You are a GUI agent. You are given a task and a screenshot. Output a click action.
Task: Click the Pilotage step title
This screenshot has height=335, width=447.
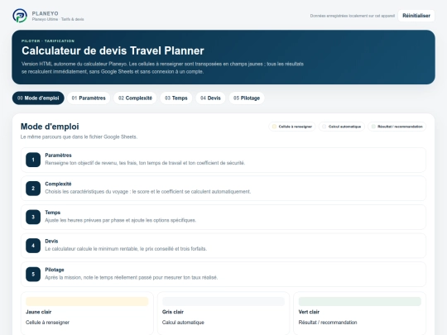tap(55, 270)
